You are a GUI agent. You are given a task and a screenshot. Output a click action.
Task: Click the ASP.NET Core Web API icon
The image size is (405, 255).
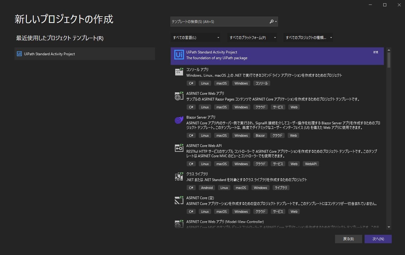179,148
